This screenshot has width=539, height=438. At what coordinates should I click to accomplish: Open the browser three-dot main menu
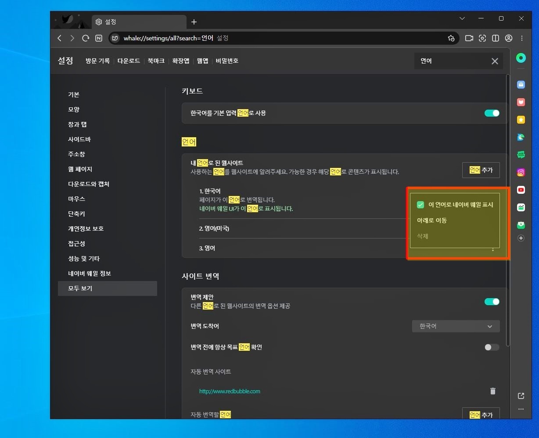(522, 38)
